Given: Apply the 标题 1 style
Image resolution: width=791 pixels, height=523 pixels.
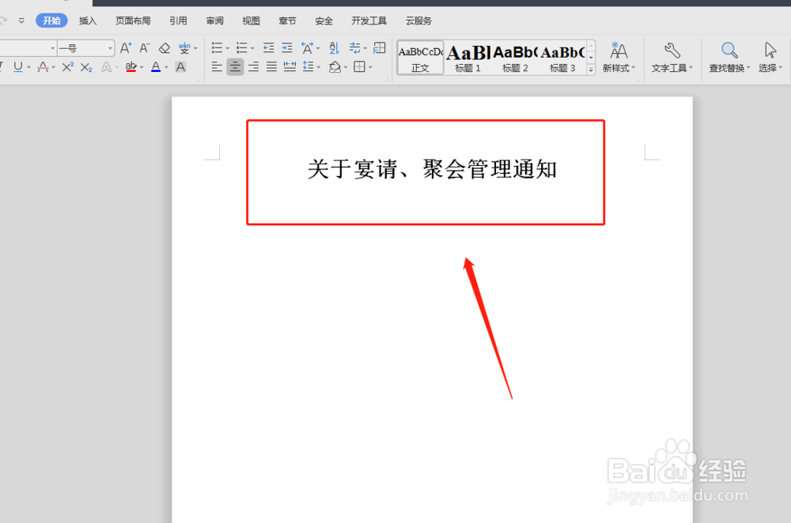Looking at the screenshot, I should [x=467, y=58].
